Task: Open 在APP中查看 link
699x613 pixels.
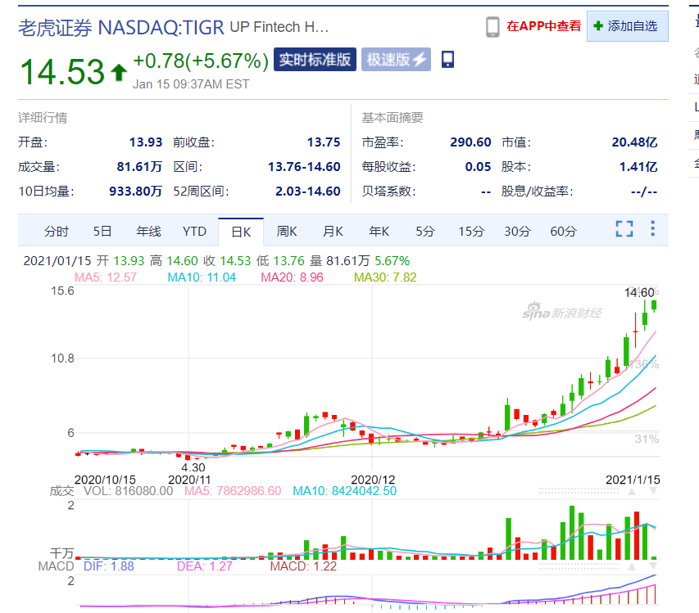Action: (544, 26)
